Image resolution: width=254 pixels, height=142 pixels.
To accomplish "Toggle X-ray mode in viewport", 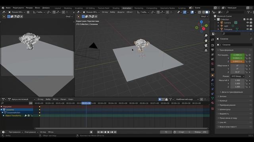I will click(x=199, y=12).
